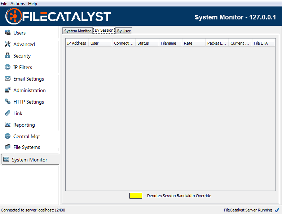Click the File Systems database icon
Screen dimensions: 282x214
pos(7,147)
